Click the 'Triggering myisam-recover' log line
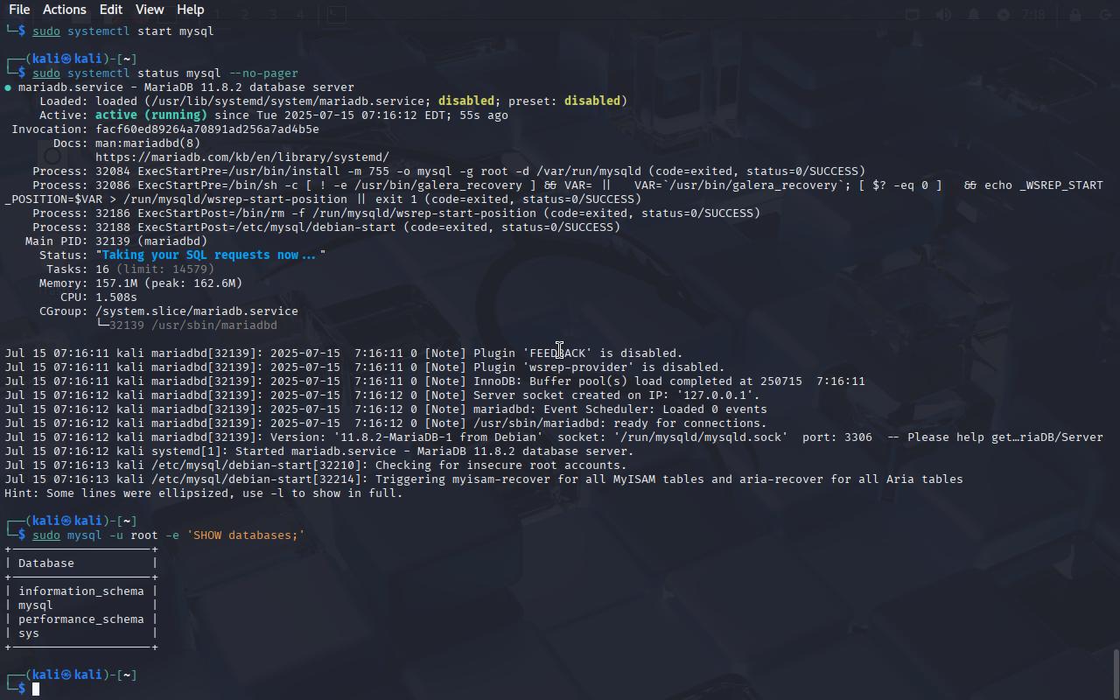The width and height of the screenshot is (1120, 700). point(484,479)
